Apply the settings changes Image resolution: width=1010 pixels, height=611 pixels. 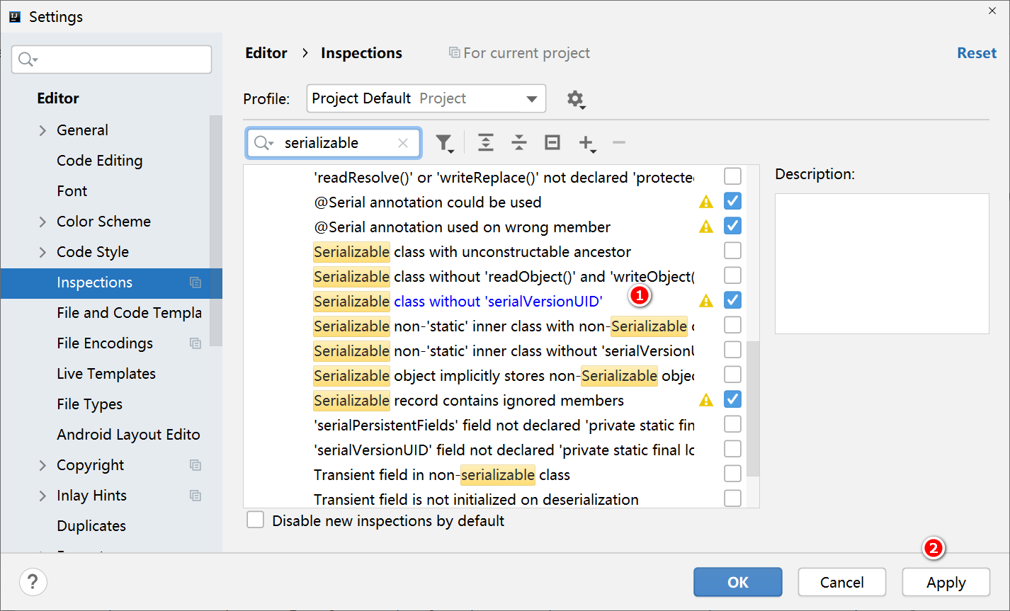[946, 582]
